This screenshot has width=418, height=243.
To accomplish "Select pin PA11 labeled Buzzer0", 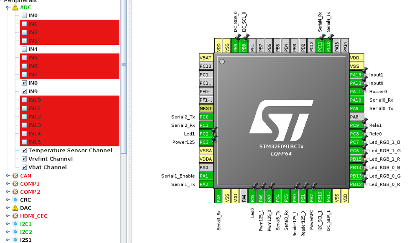I will (x=356, y=92).
